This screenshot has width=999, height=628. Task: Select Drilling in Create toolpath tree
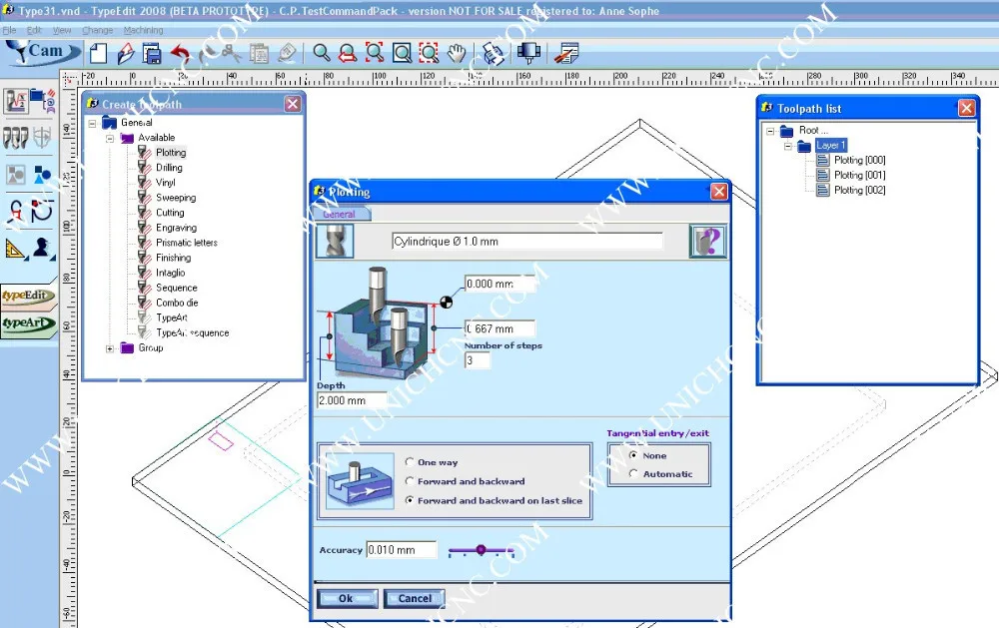(169, 168)
